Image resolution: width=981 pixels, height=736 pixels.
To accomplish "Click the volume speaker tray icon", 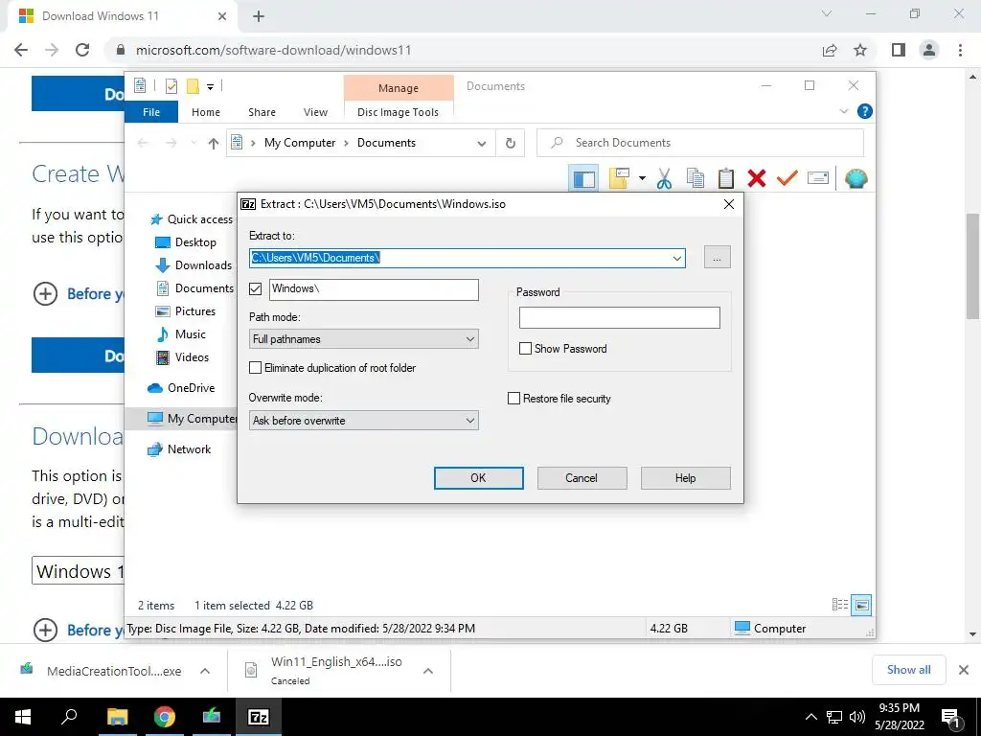I will point(857,717).
